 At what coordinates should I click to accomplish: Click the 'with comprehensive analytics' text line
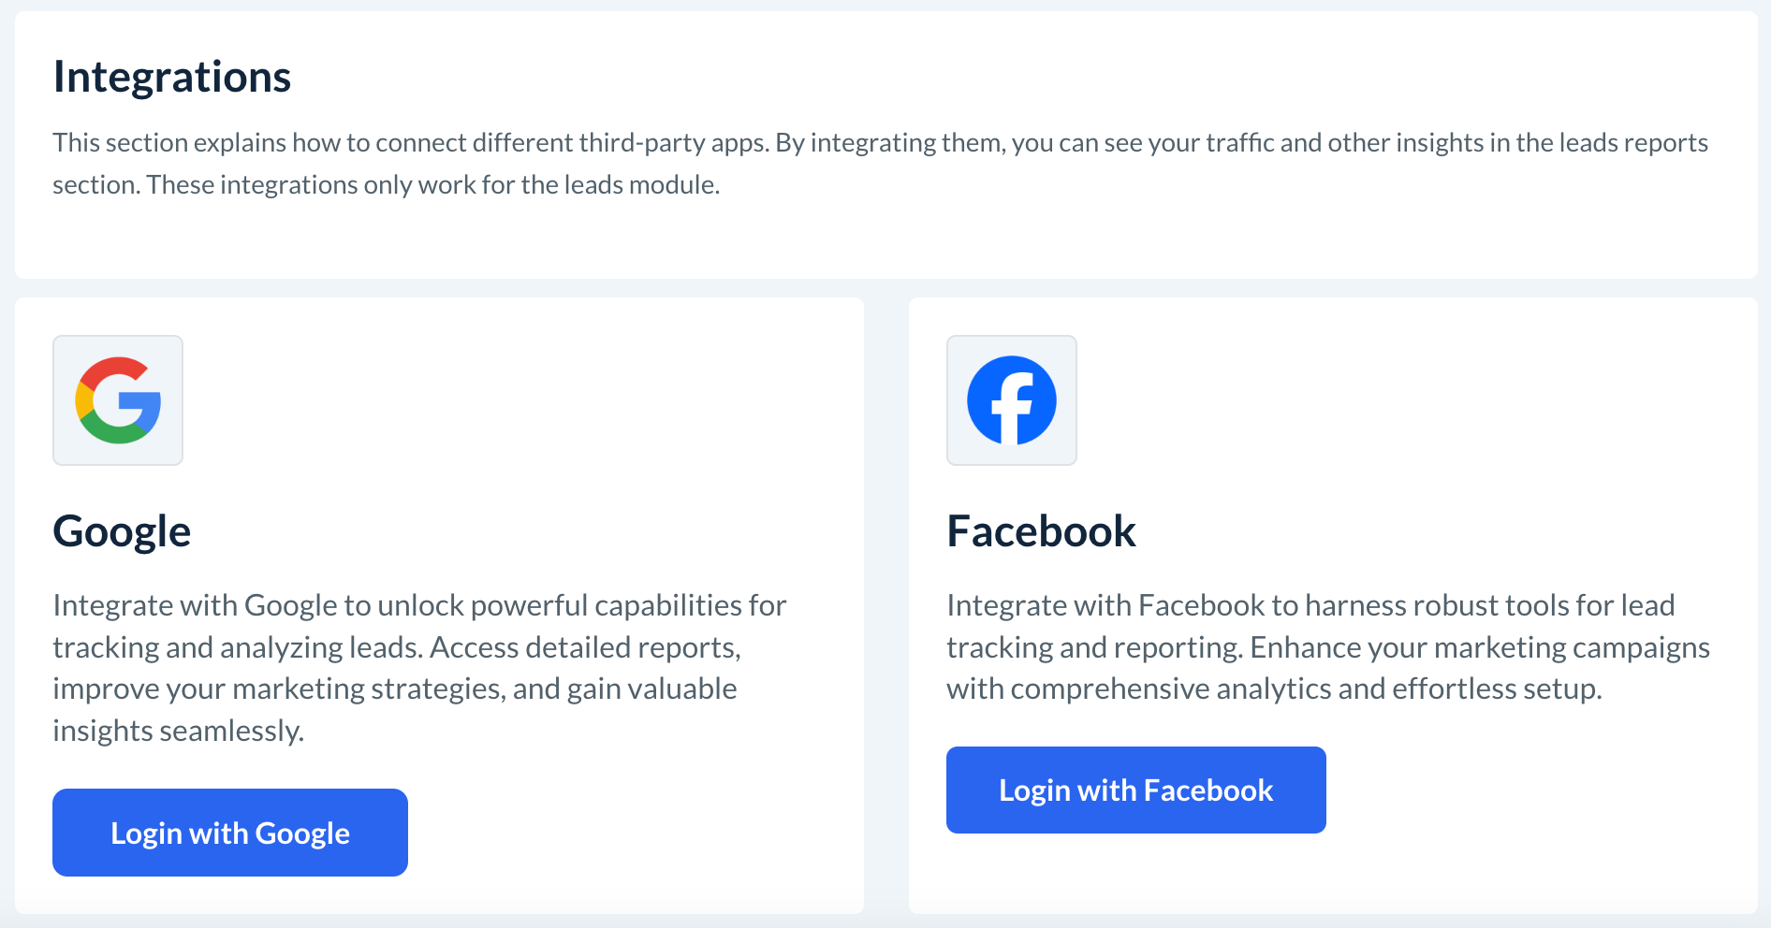1273,689
